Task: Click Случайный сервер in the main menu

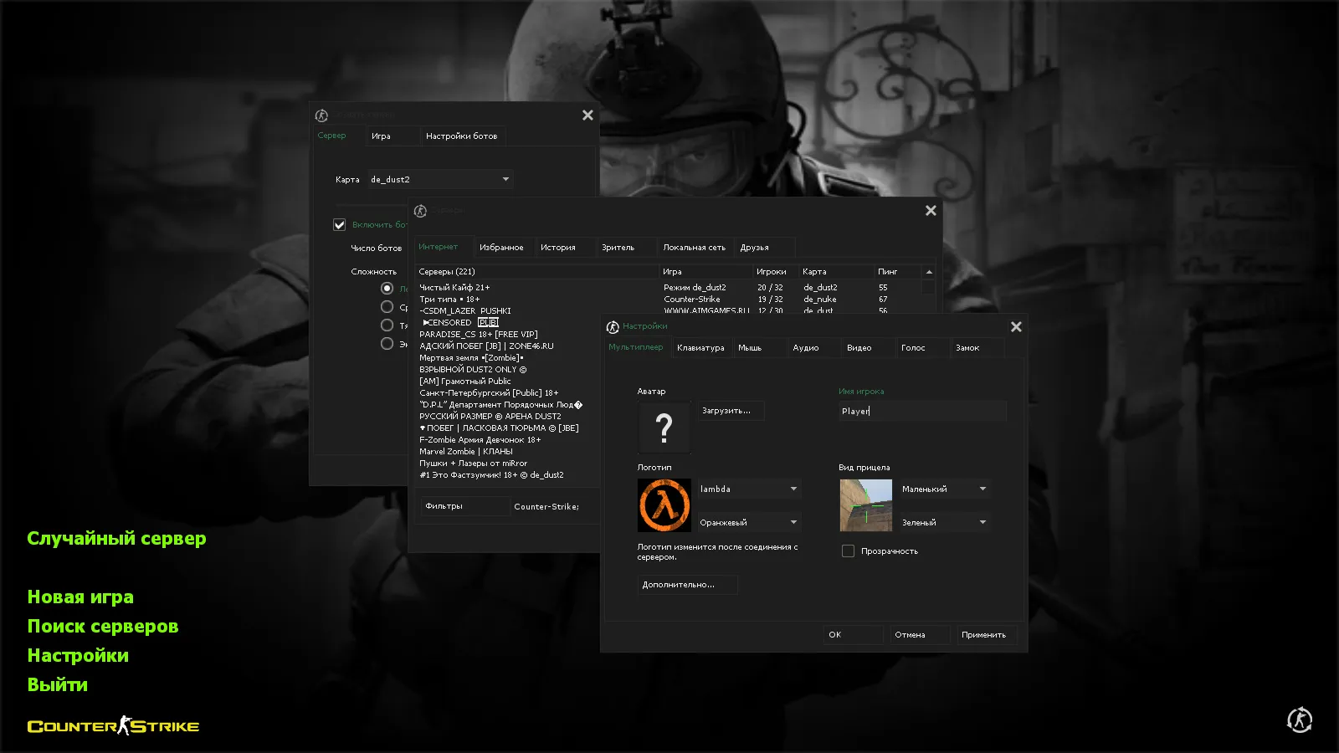Action: (x=116, y=538)
